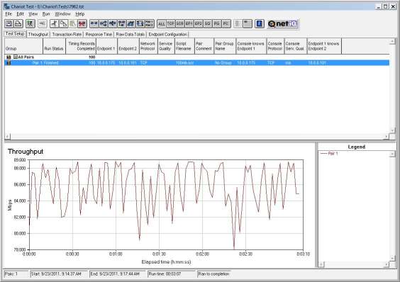Screen dimensions: 400x282
Task: Switch to the Endpoint Configuration tab
Action: coord(167,34)
